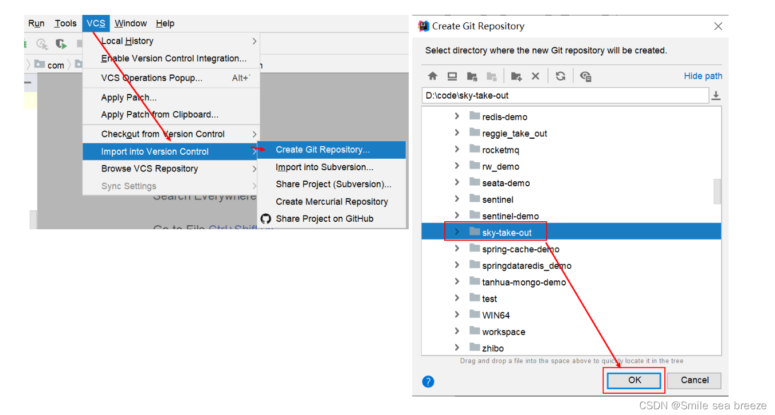
Task: Open the Run menu
Action: (36, 24)
